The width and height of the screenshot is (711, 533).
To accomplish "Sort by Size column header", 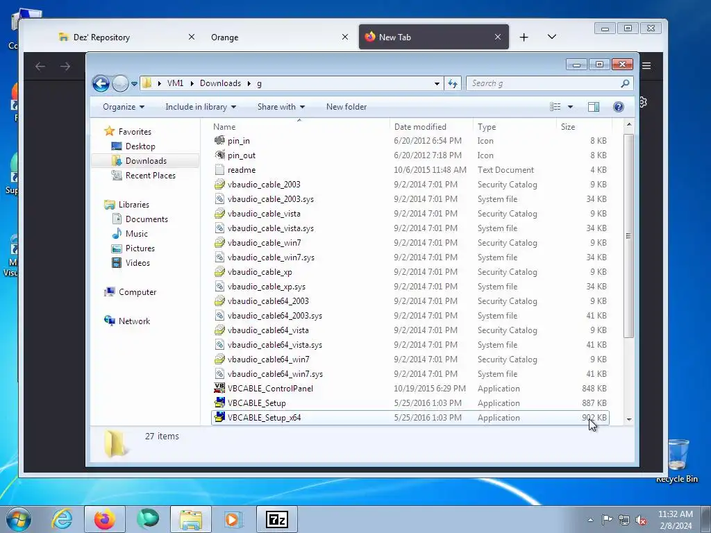I will [584, 127].
